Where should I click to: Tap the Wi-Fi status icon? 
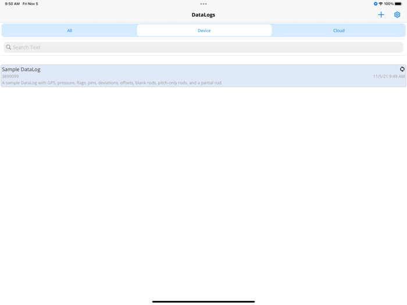[380, 3]
